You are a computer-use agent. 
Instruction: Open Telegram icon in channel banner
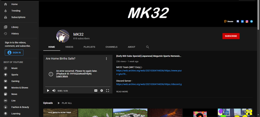(252, 21)
